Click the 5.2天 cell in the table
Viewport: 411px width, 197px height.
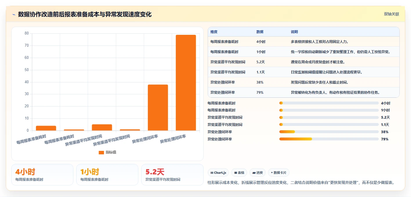260,62
